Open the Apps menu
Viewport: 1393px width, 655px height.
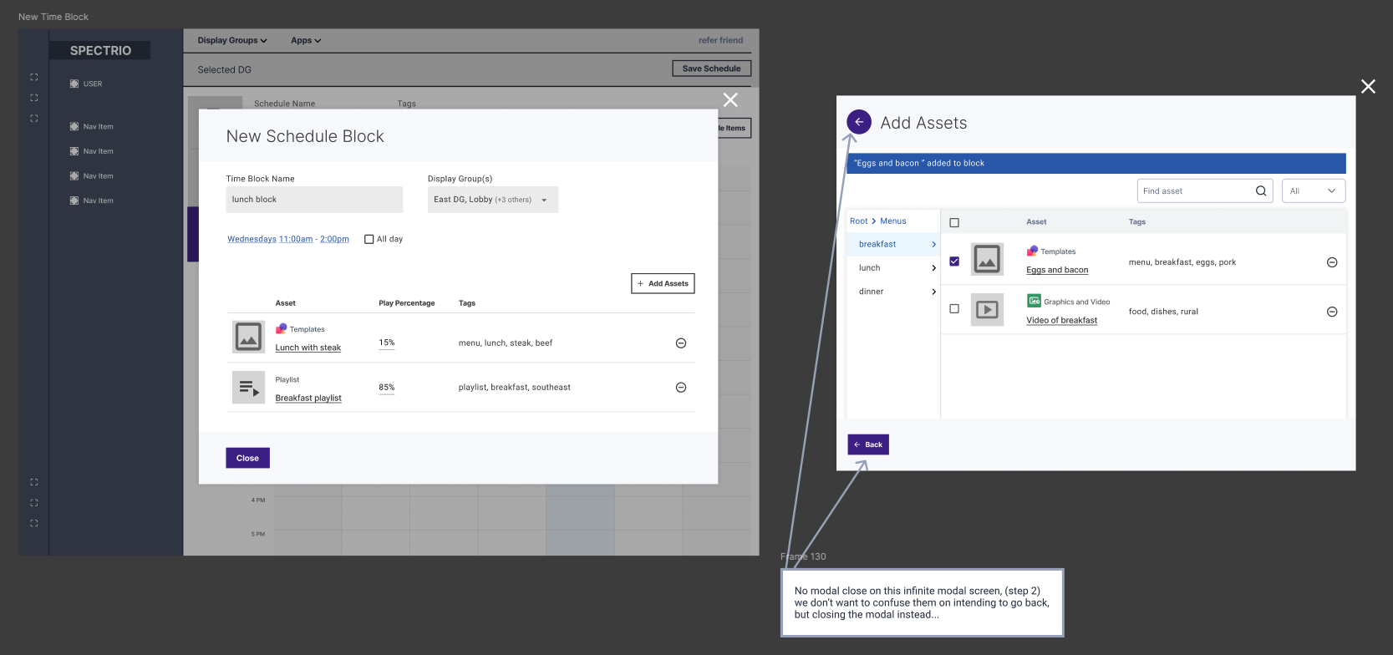coord(305,40)
